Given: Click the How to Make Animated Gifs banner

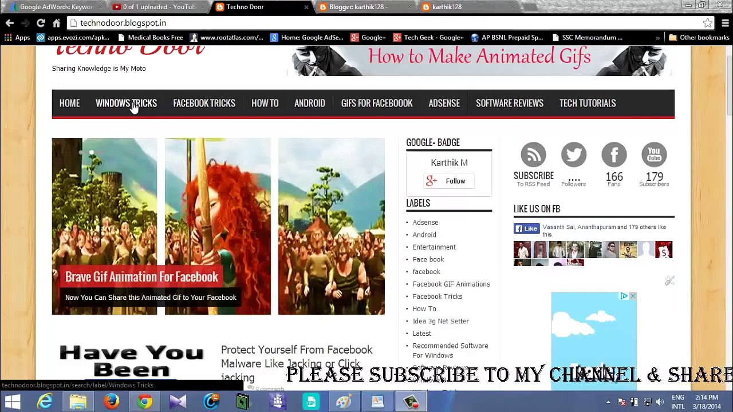Looking at the screenshot, I should pos(480,61).
